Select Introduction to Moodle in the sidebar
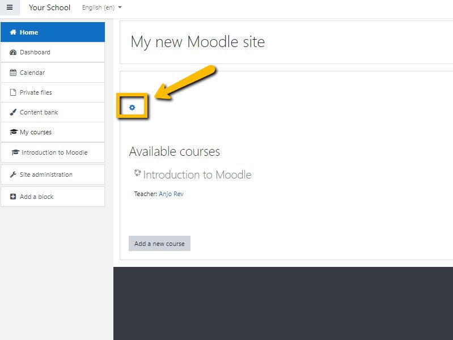This screenshot has height=340, width=453. (x=54, y=152)
